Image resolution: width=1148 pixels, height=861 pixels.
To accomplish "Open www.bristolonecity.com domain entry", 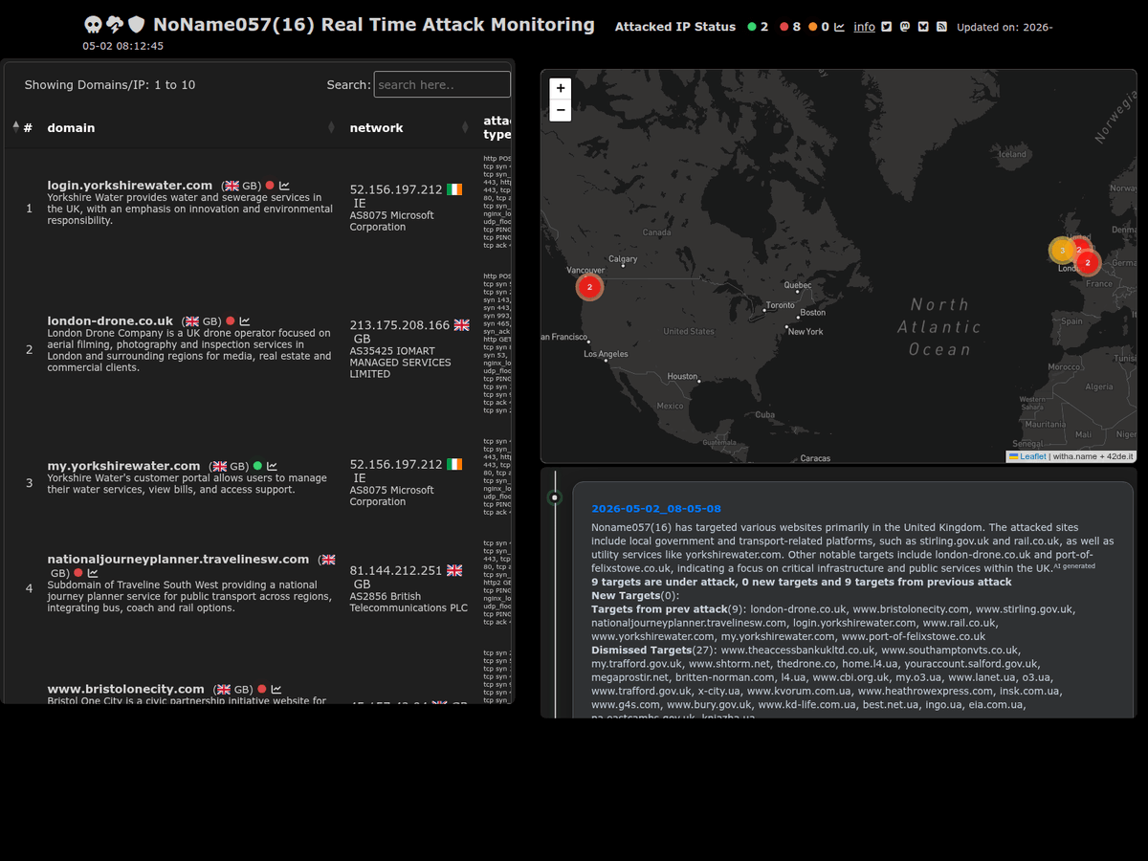I will tap(125, 689).
